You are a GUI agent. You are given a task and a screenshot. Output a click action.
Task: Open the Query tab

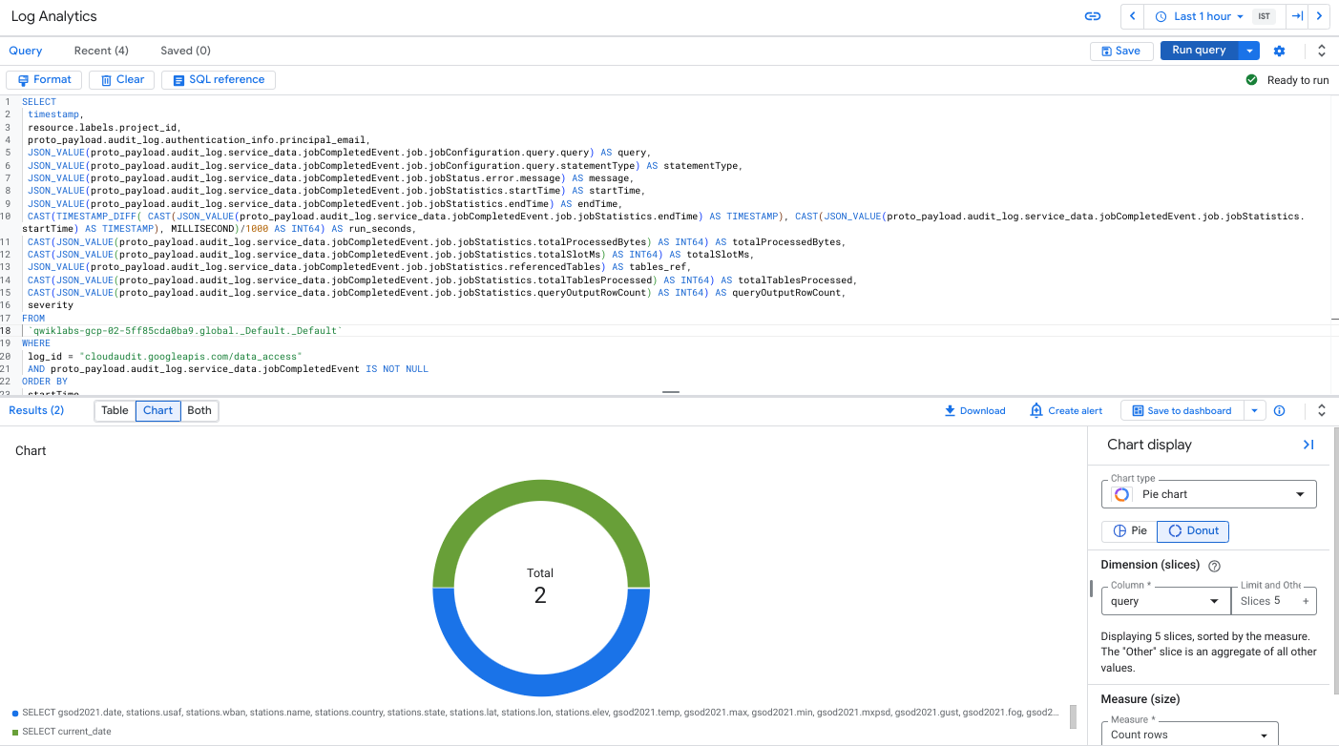26,51
